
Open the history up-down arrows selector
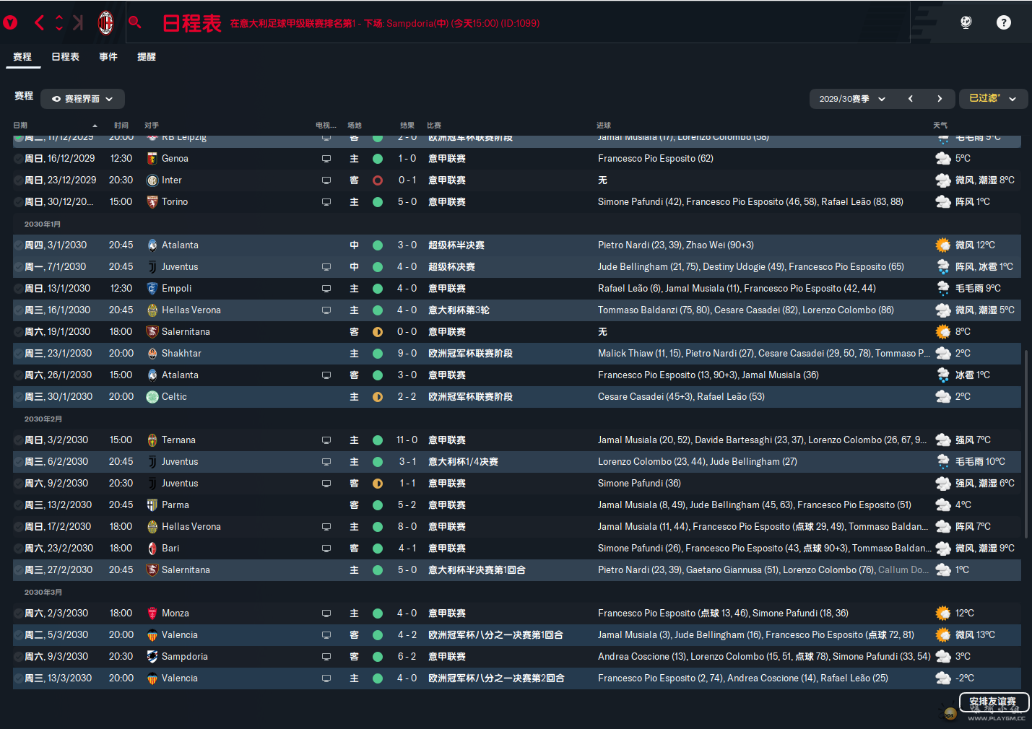pos(59,22)
